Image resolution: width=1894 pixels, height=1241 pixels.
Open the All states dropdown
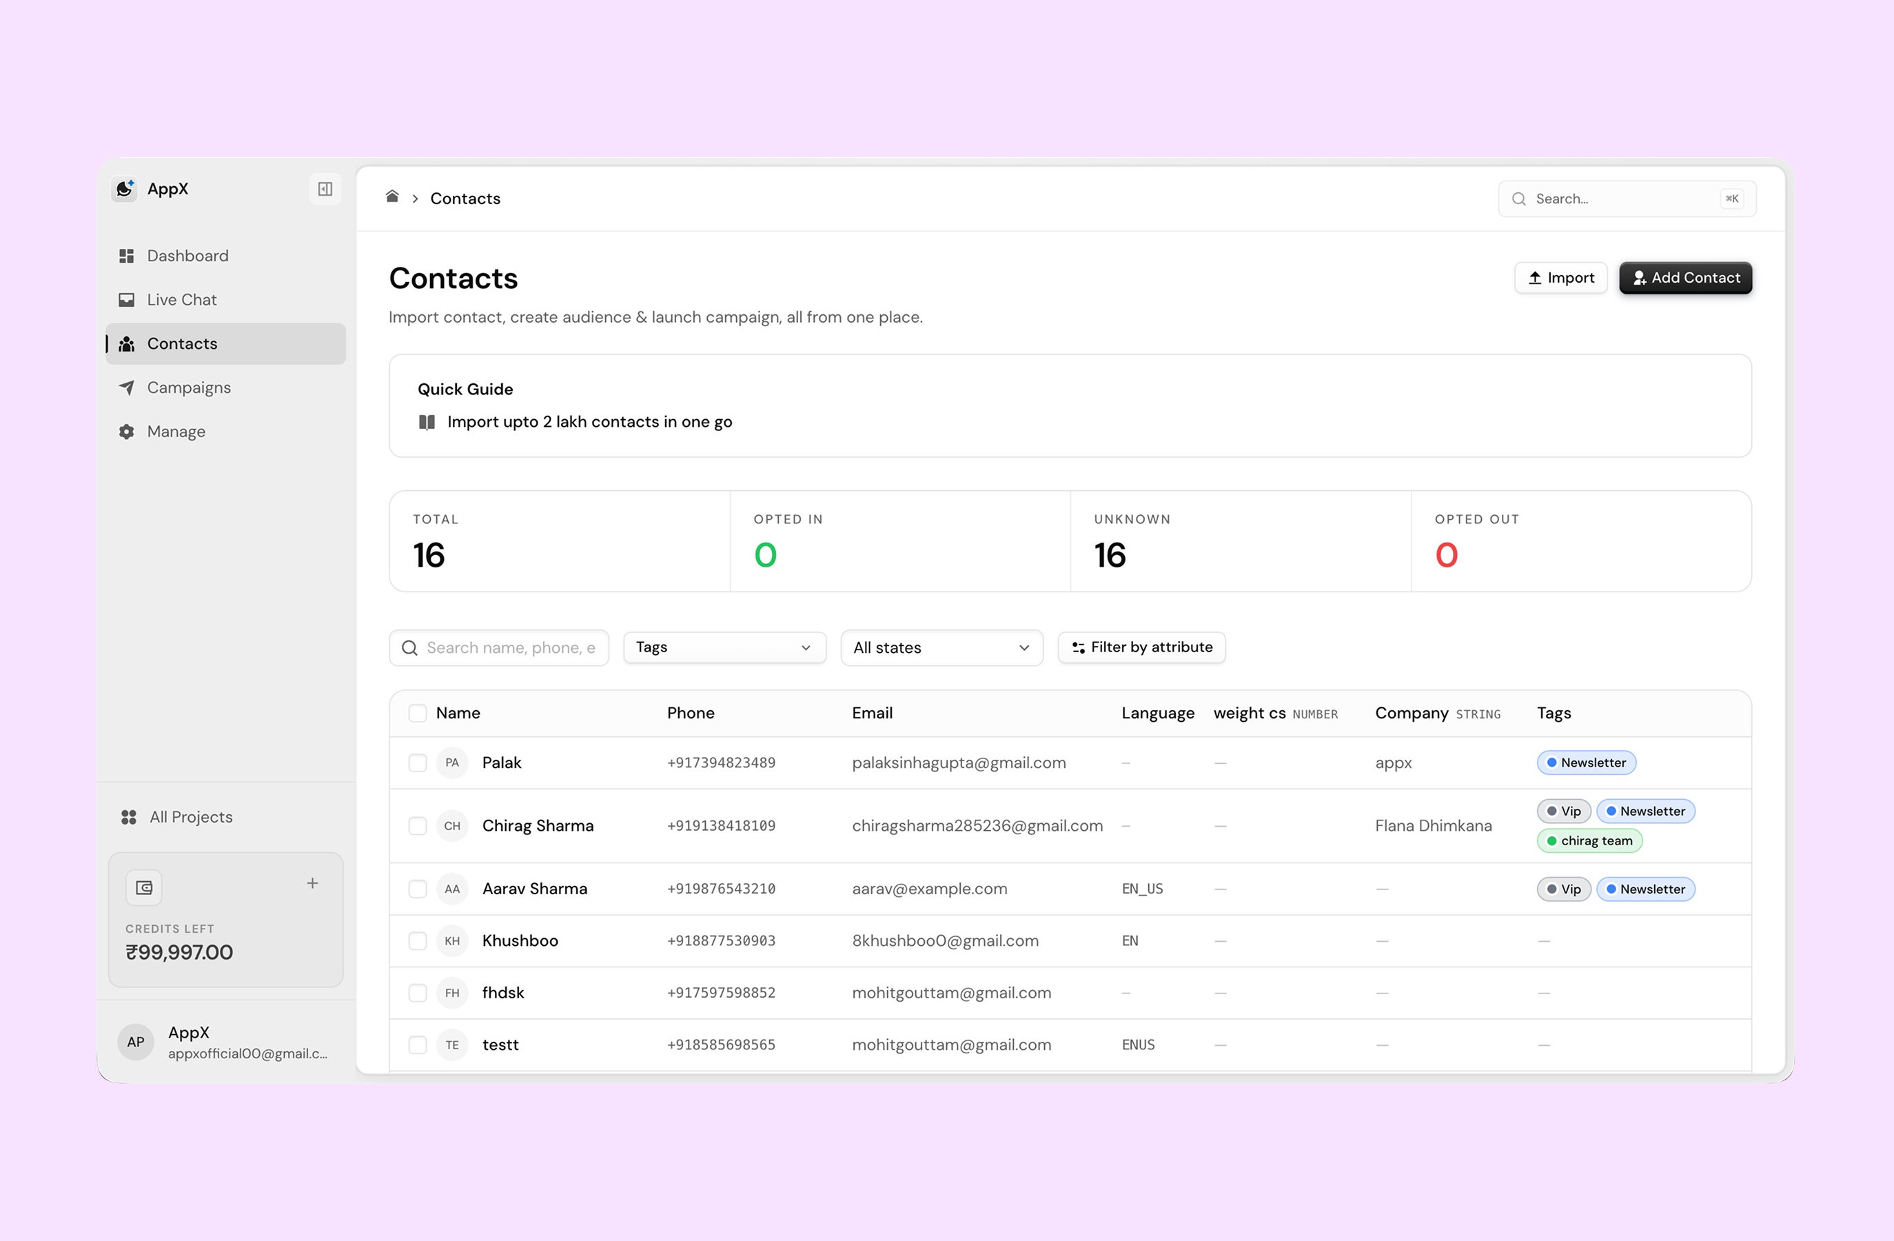941,648
